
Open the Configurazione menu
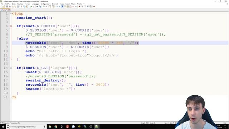point(45,4)
